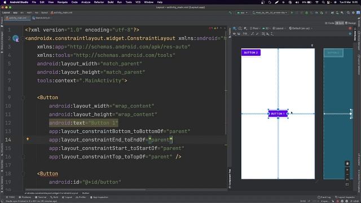Screen dimensions: 361x203
Task: Click the orientation for preview icon
Action: coord(240,28)
